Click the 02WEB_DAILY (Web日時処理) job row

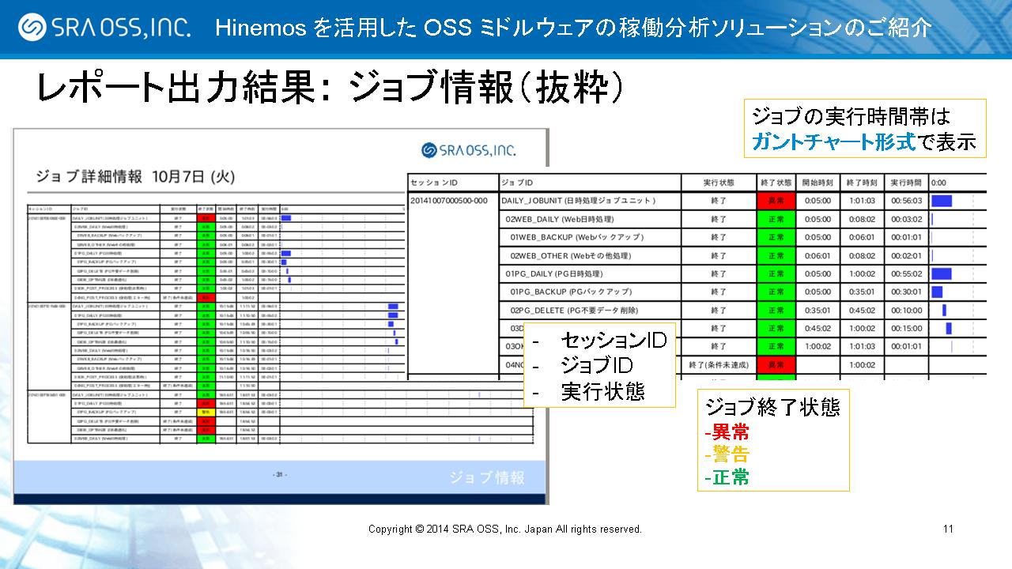[559, 219]
